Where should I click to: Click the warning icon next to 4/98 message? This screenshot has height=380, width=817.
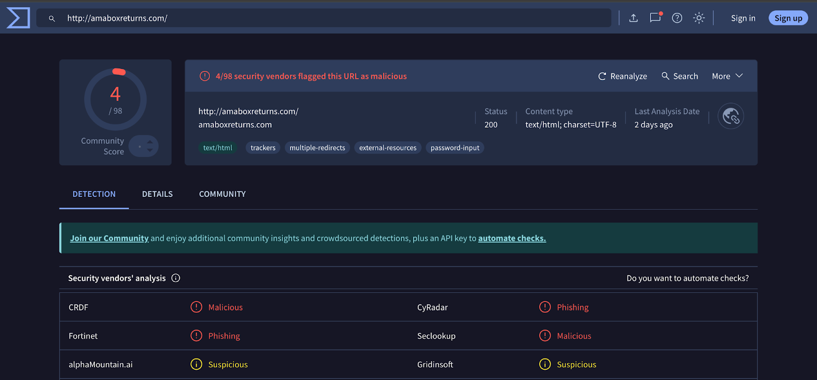pos(205,76)
